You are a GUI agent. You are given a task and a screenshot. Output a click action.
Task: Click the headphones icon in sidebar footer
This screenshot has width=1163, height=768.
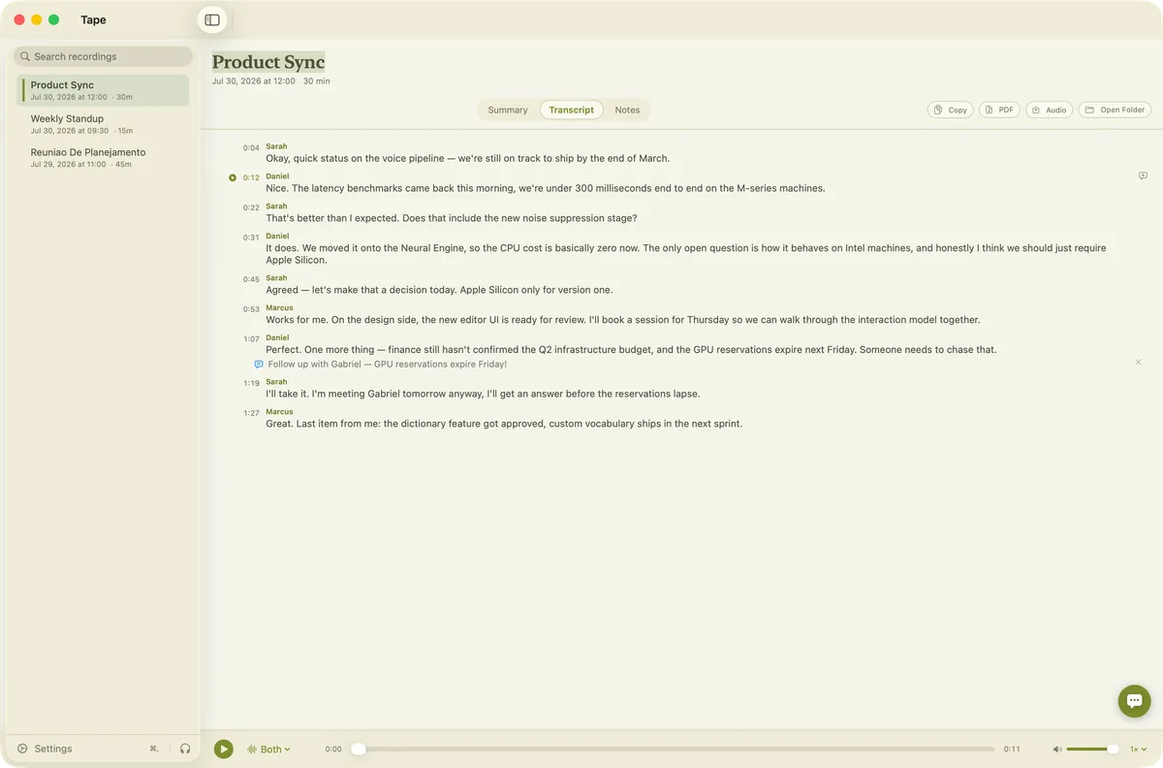tap(185, 749)
